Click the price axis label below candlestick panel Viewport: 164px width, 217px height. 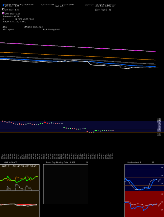[x=159, y=134]
